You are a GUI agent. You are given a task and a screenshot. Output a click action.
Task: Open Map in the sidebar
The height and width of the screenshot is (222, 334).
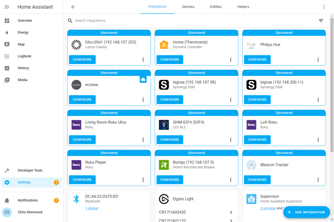[32, 44]
